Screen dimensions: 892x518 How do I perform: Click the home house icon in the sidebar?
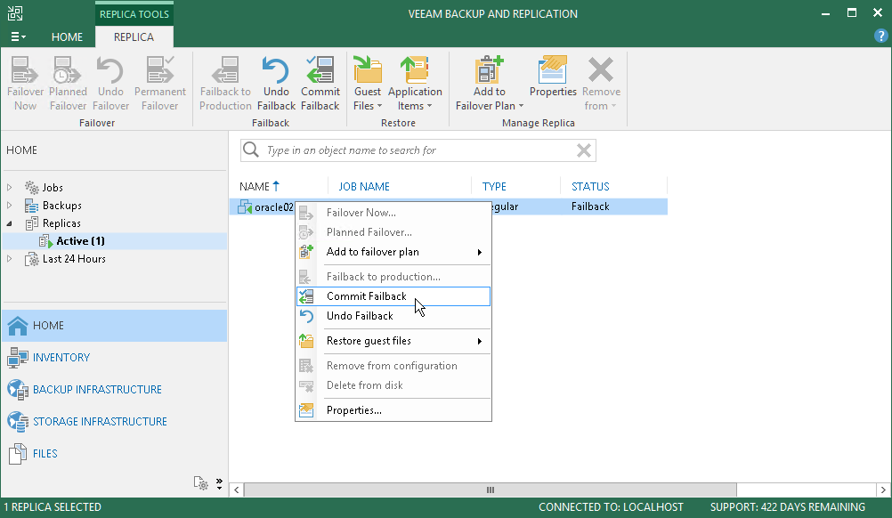(18, 325)
